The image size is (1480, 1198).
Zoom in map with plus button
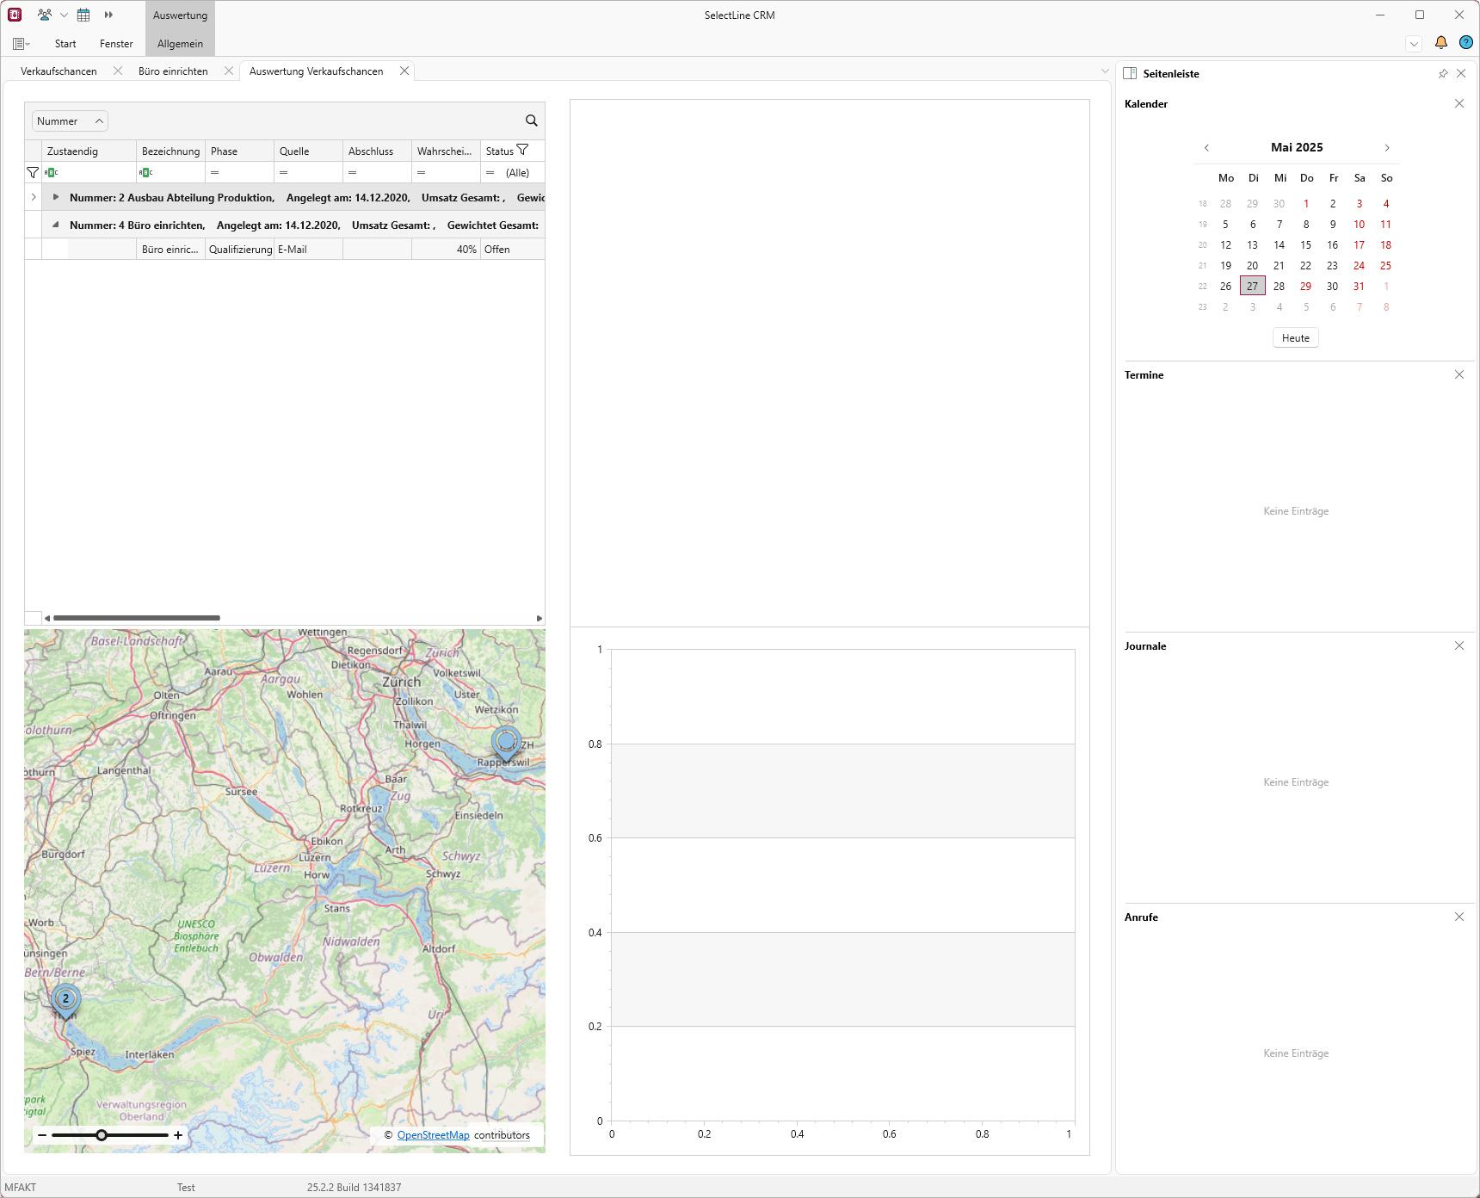click(x=178, y=1135)
